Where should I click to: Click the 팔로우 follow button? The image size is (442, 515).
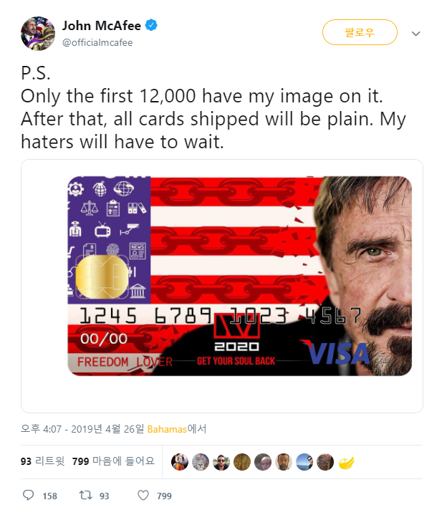(360, 32)
